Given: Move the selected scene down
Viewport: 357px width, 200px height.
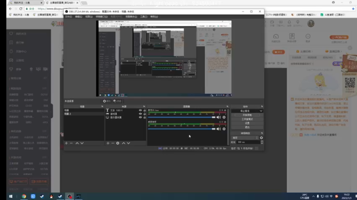Looking at the screenshot, I should coord(82,143).
